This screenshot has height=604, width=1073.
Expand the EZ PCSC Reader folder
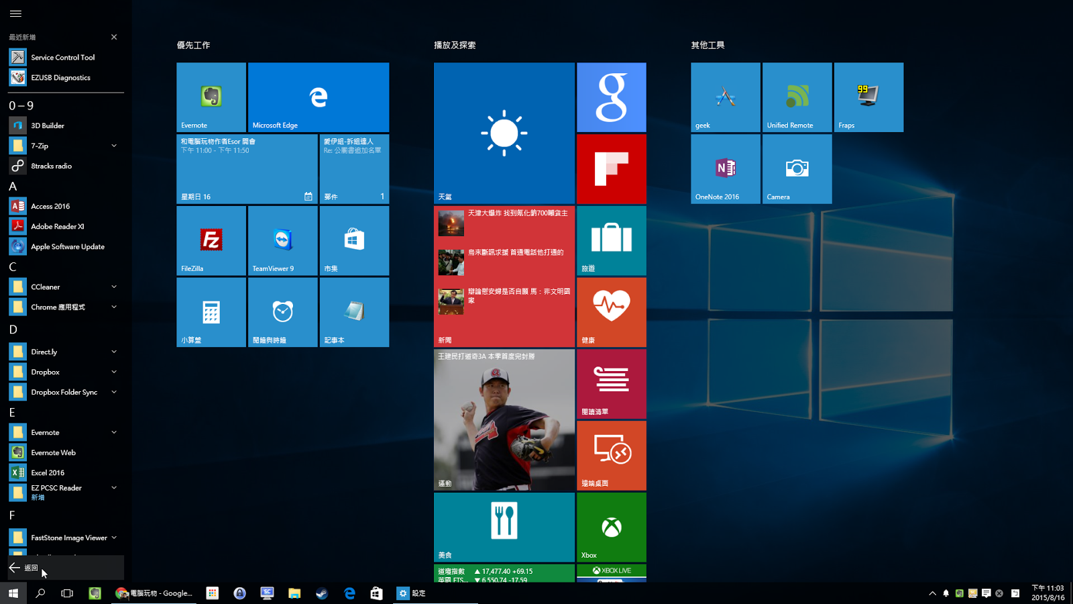(114, 488)
